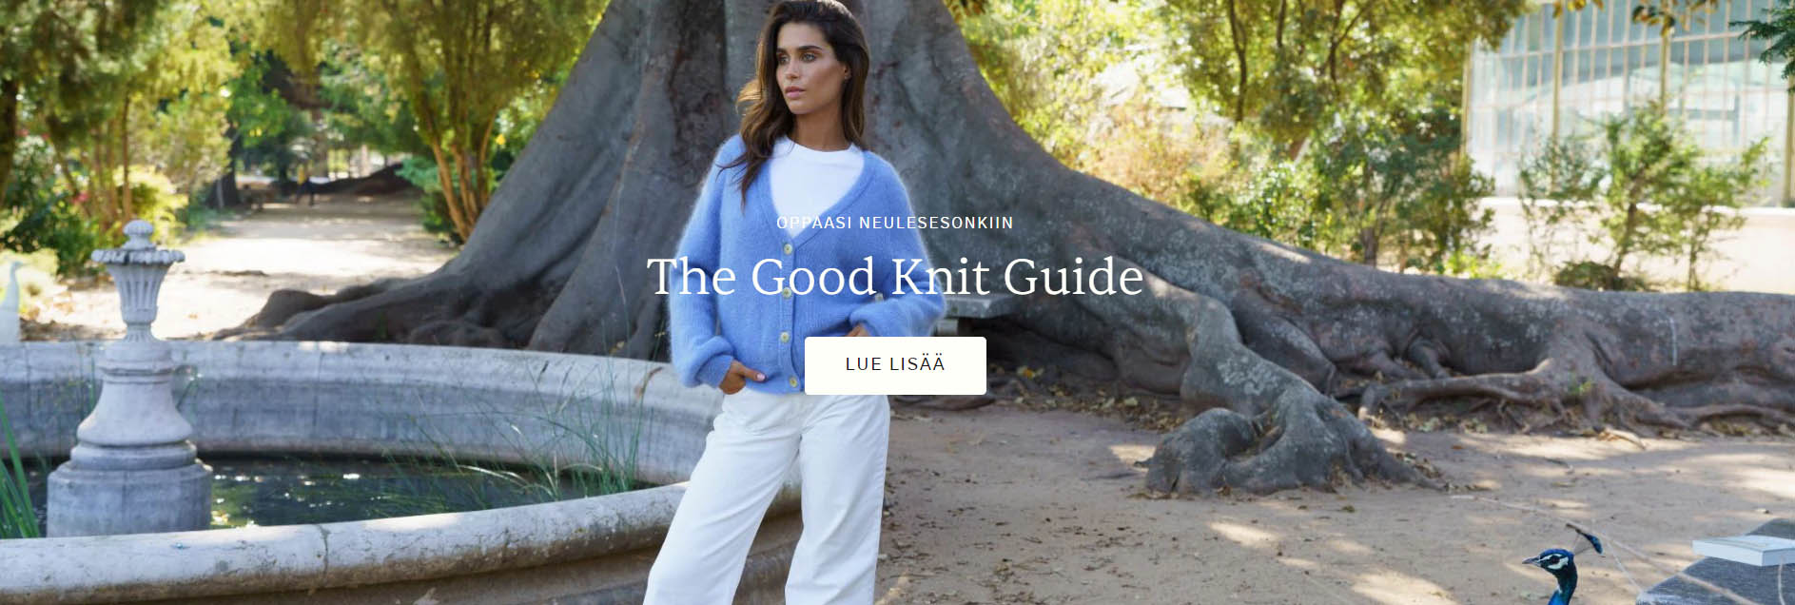1795x605 pixels.
Task: Open The Good Knit Guide headline
Action: pyautogui.click(x=895, y=276)
